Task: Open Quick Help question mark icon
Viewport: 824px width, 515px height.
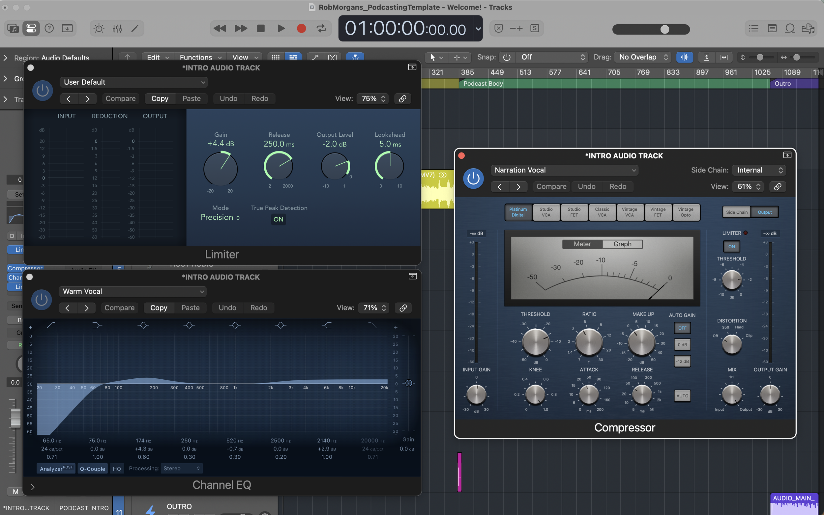Action: point(49,28)
